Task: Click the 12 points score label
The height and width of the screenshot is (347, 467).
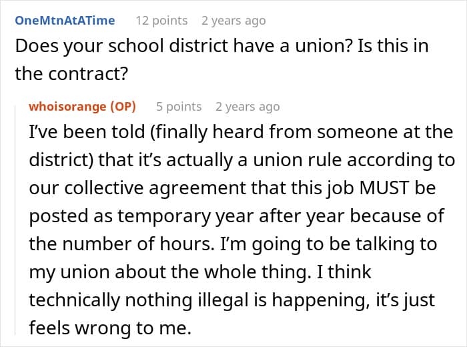Action: [x=161, y=21]
